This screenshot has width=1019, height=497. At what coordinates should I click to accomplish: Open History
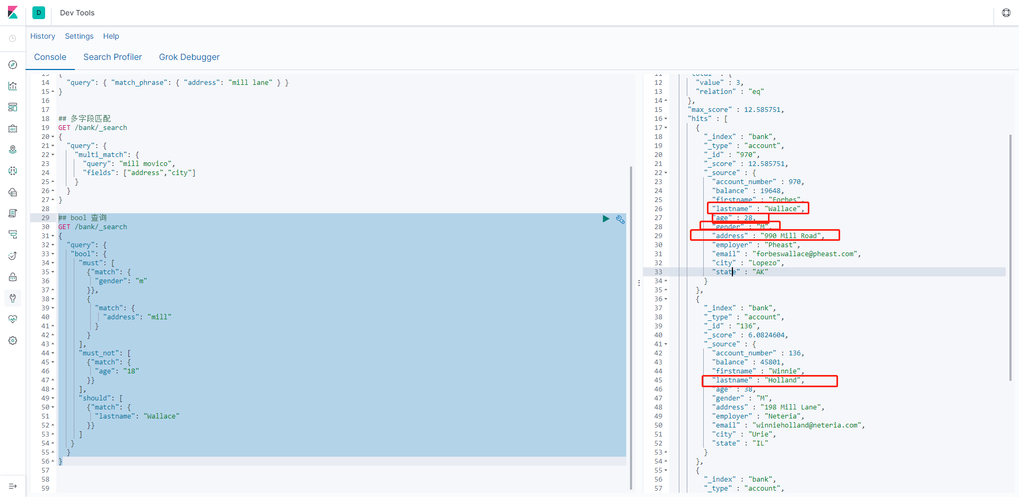(x=42, y=36)
